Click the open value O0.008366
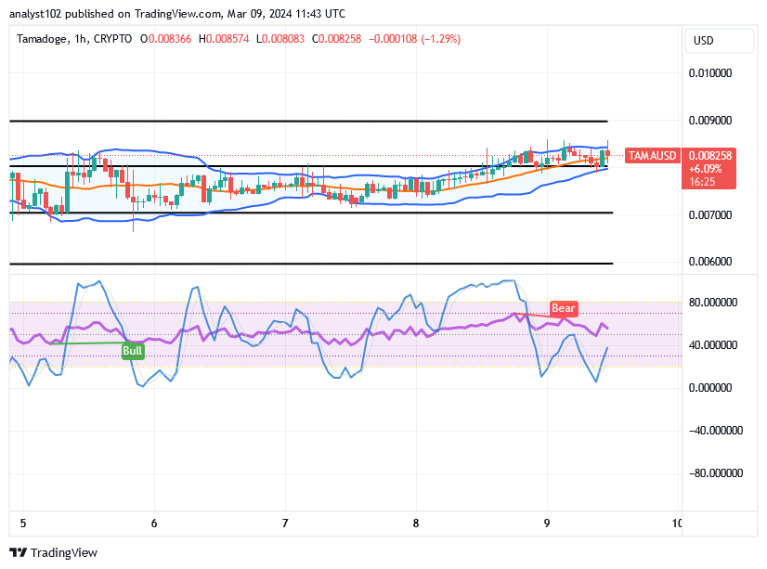This screenshot has height=569, width=767. pyautogui.click(x=165, y=39)
